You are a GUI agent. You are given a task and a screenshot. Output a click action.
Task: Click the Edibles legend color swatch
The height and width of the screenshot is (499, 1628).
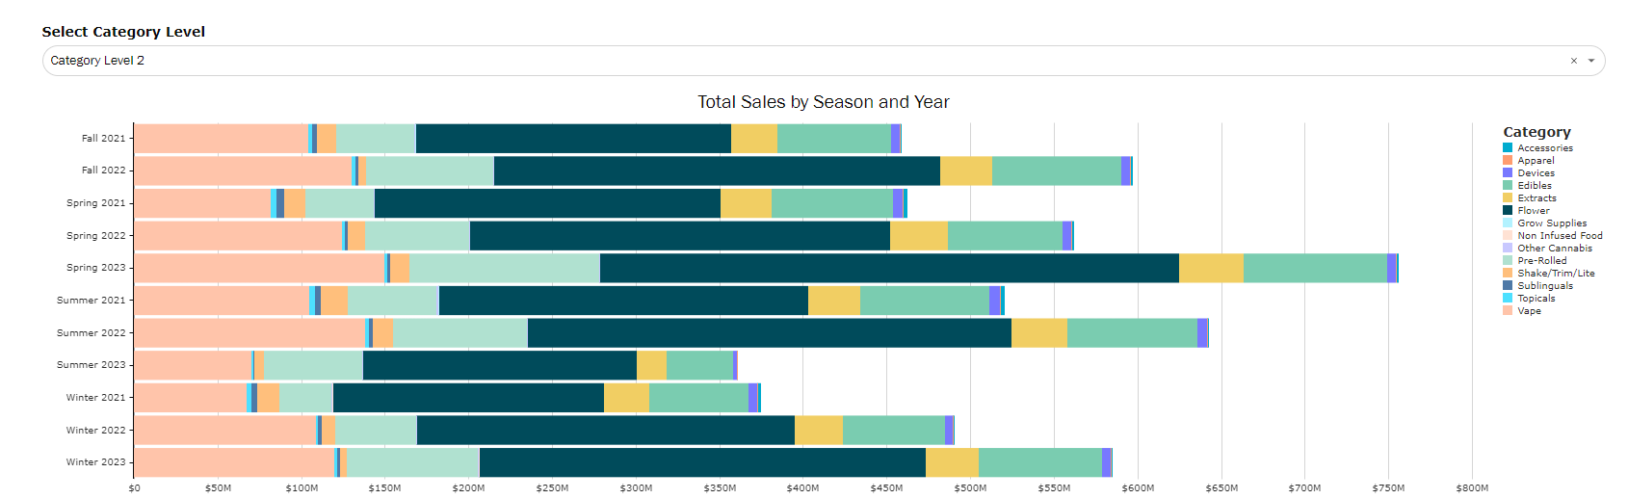click(1508, 186)
